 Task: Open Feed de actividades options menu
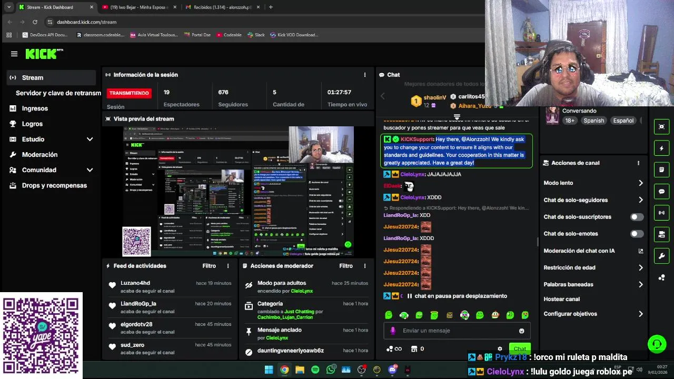228,266
